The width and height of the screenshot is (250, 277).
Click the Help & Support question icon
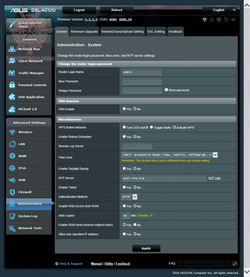pyautogui.click(x=57, y=263)
